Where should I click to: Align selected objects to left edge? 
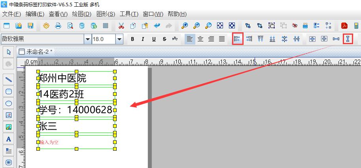[237, 39]
